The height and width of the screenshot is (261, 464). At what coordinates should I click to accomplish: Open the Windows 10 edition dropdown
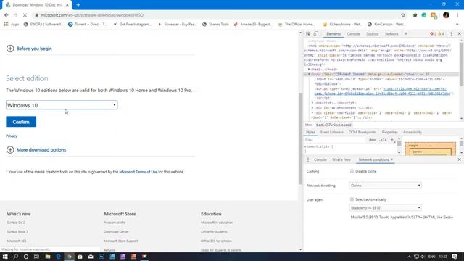pyautogui.click(x=62, y=105)
